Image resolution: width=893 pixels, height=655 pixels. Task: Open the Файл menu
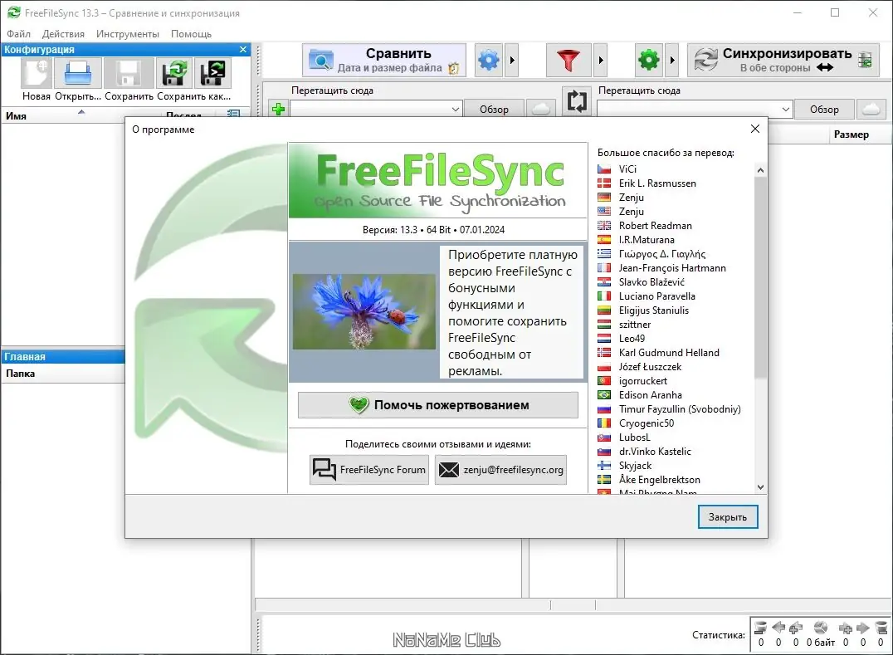point(19,33)
